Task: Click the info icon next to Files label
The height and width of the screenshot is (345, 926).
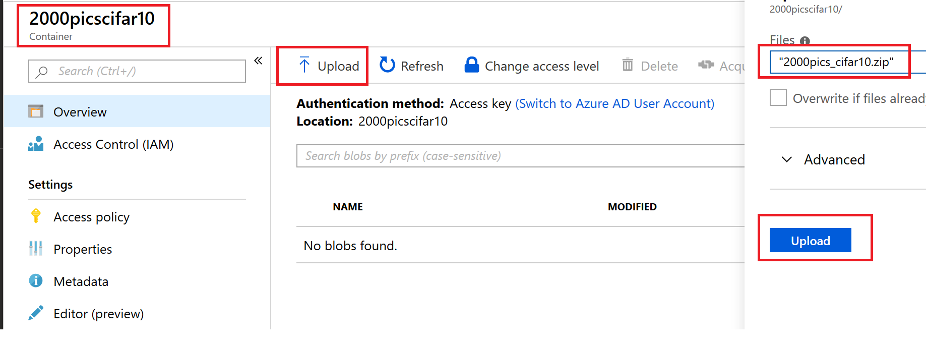Action: [805, 41]
